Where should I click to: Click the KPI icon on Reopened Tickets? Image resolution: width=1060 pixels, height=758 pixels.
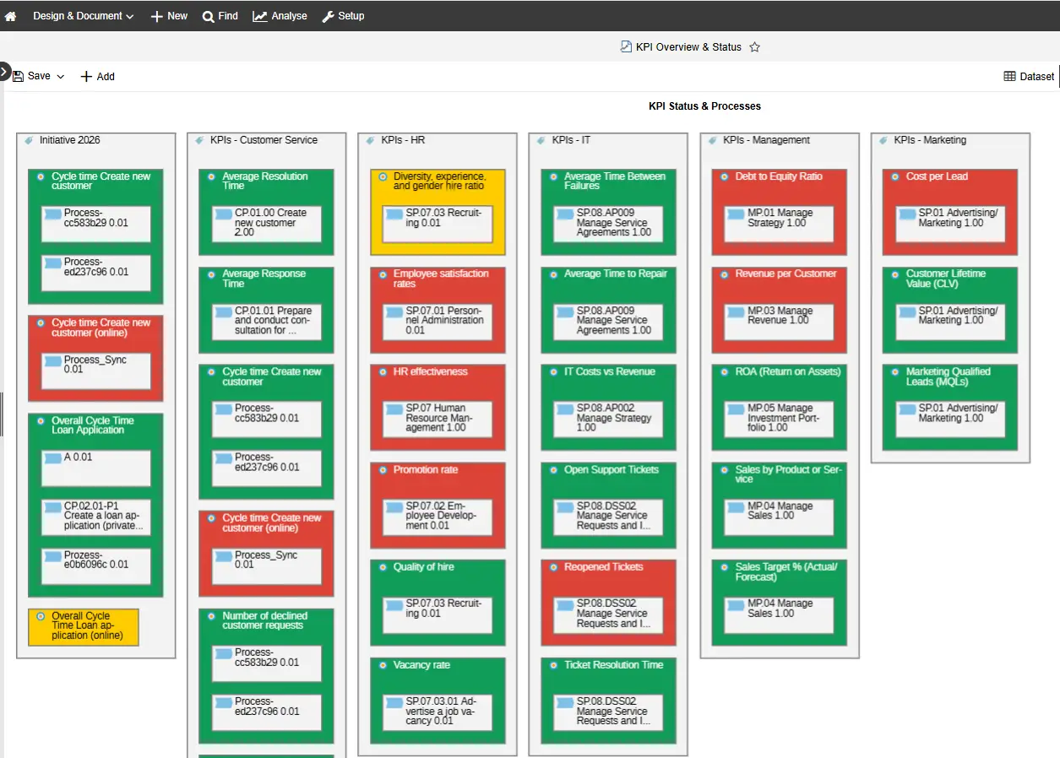[x=553, y=568]
